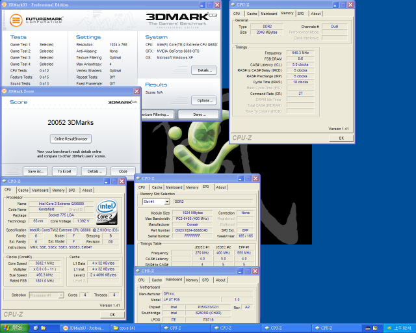Click Core Voltage 1.392 V value
The image size is (416, 333).
point(83,221)
